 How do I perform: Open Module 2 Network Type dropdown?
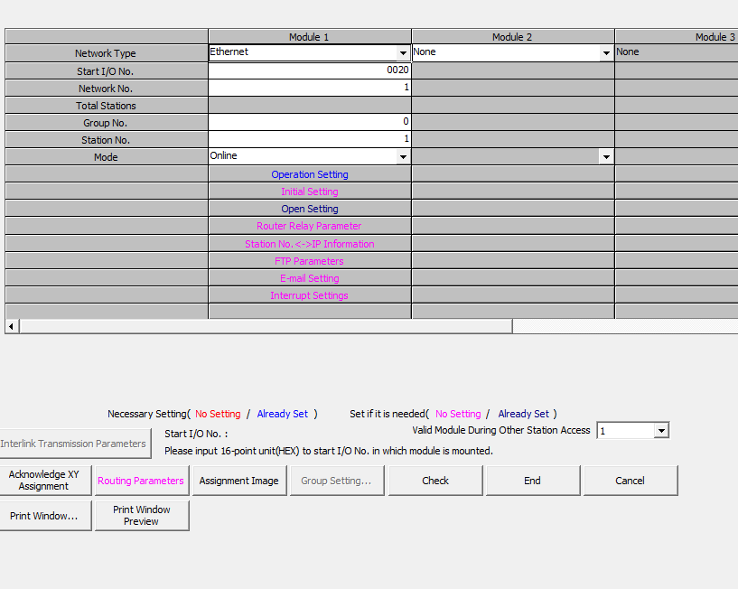point(606,53)
